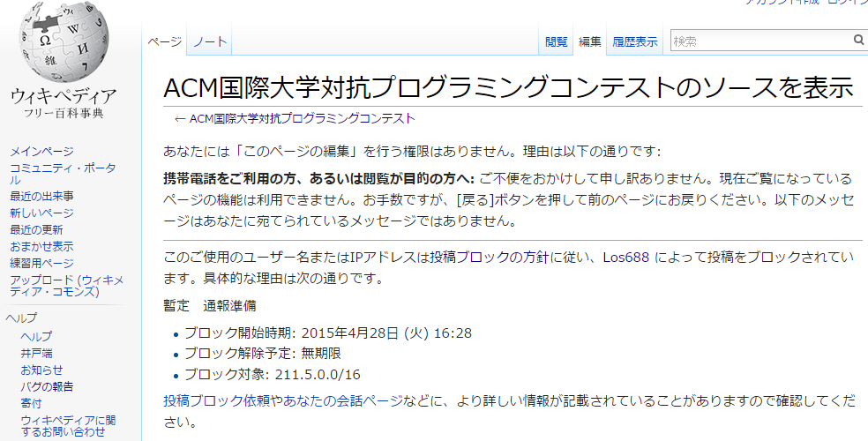This screenshot has height=441, width=868.
Task: Open the ヘルプ link under help section
Action: click(36, 336)
